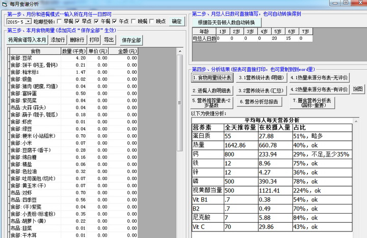This screenshot has height=238, width=367.
Task: Click the 6岁 people-days cell showing 15
Action: pyautogui.click(x=292, y=38)
